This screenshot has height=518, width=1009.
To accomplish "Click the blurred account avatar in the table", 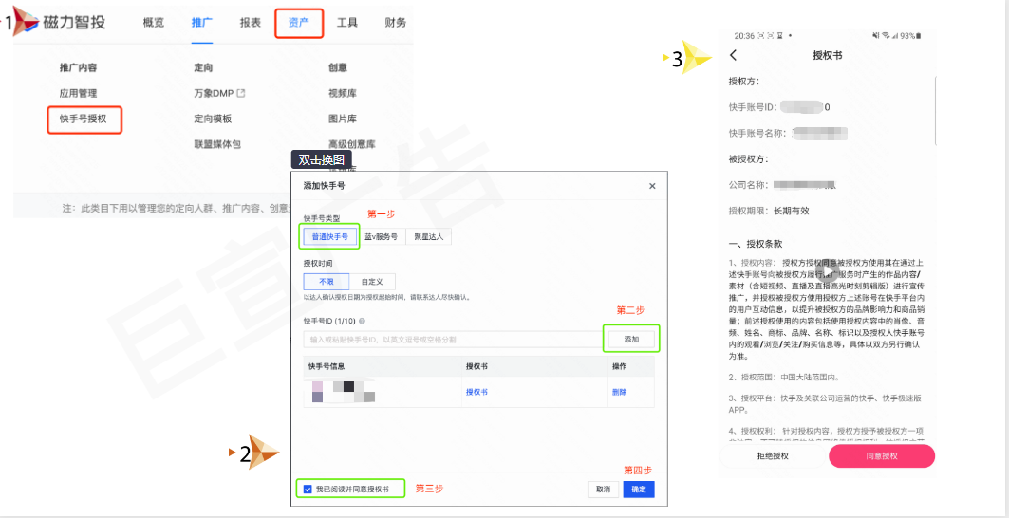I will pos(343,391).
